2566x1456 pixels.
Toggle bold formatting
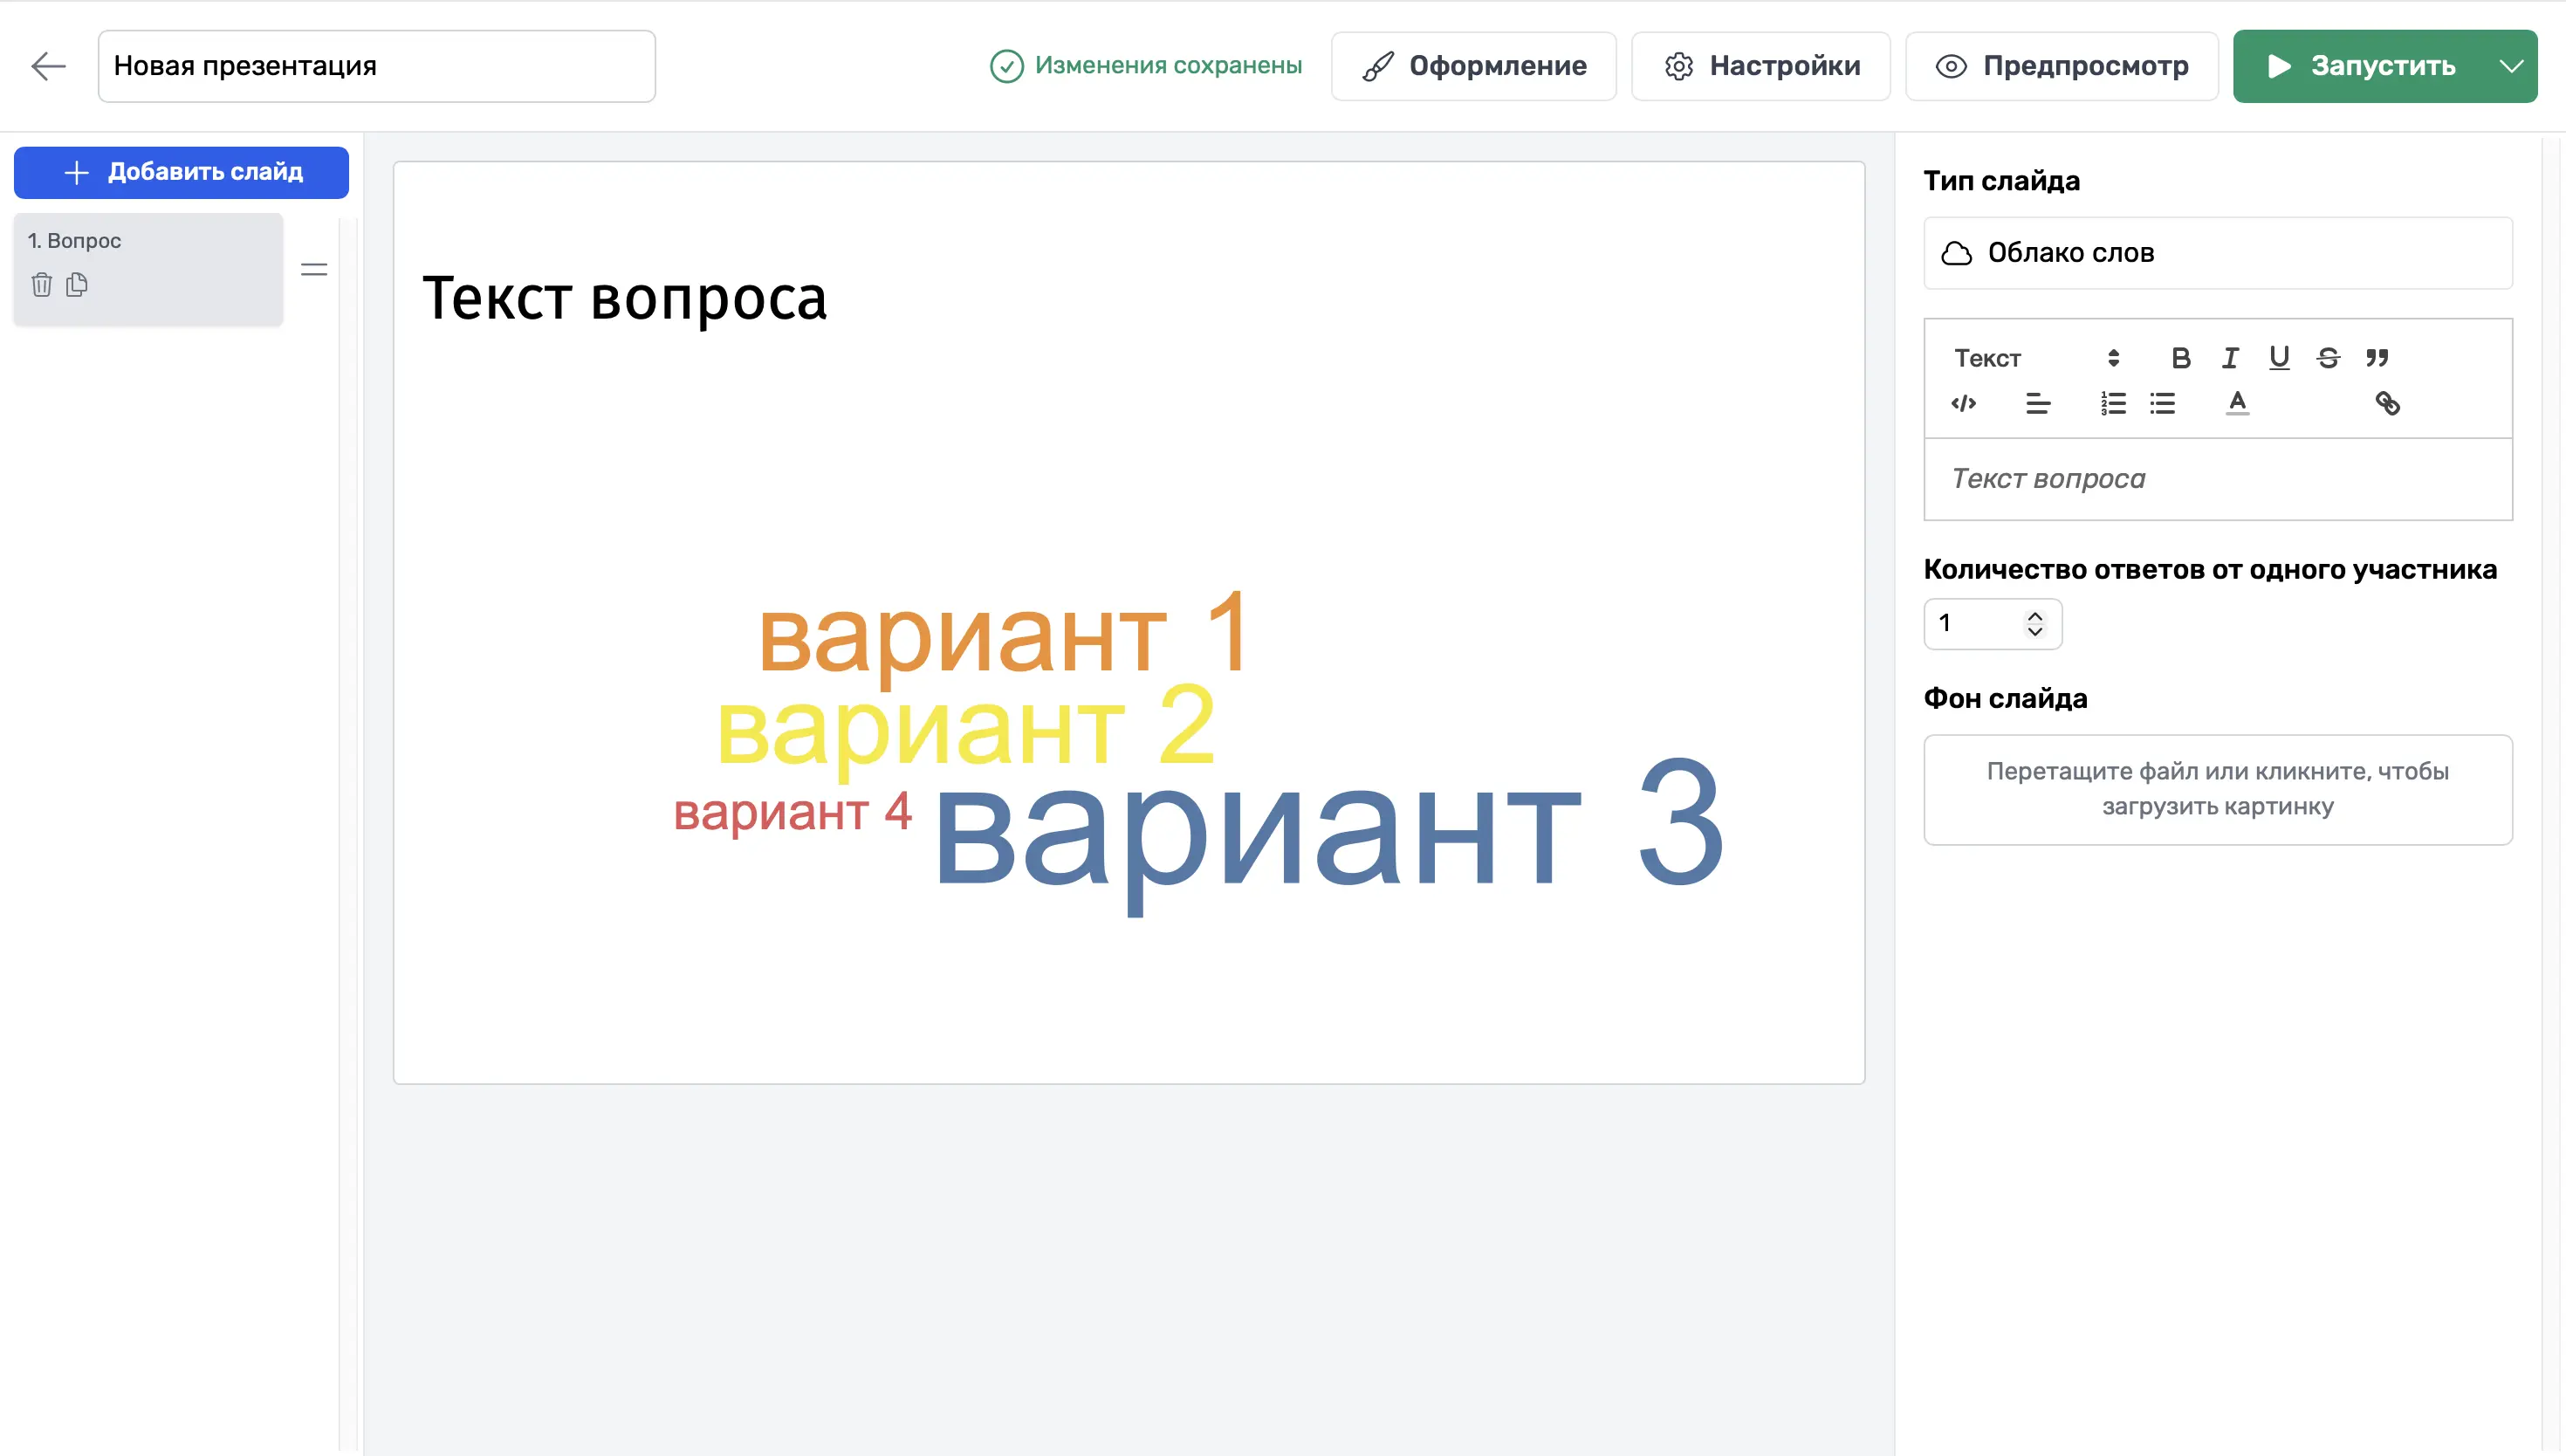[2180, 358]
